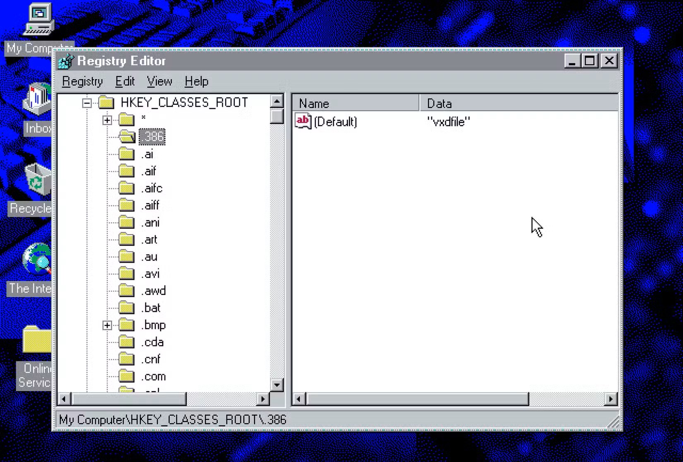Open My Computer from the desktop
683x462 pixels.
point(39,19)
